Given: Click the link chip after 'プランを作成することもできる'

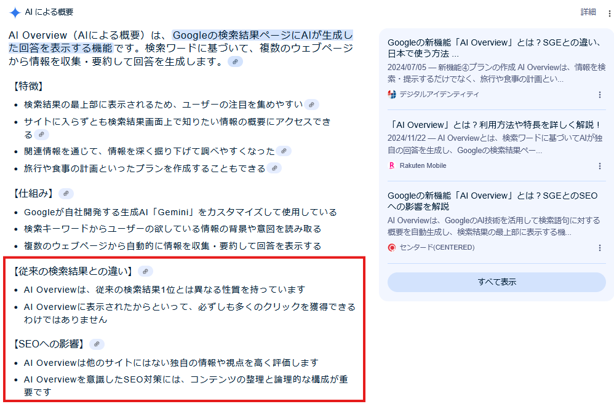Looking at the screenshot, I should [x=274, y=168].
